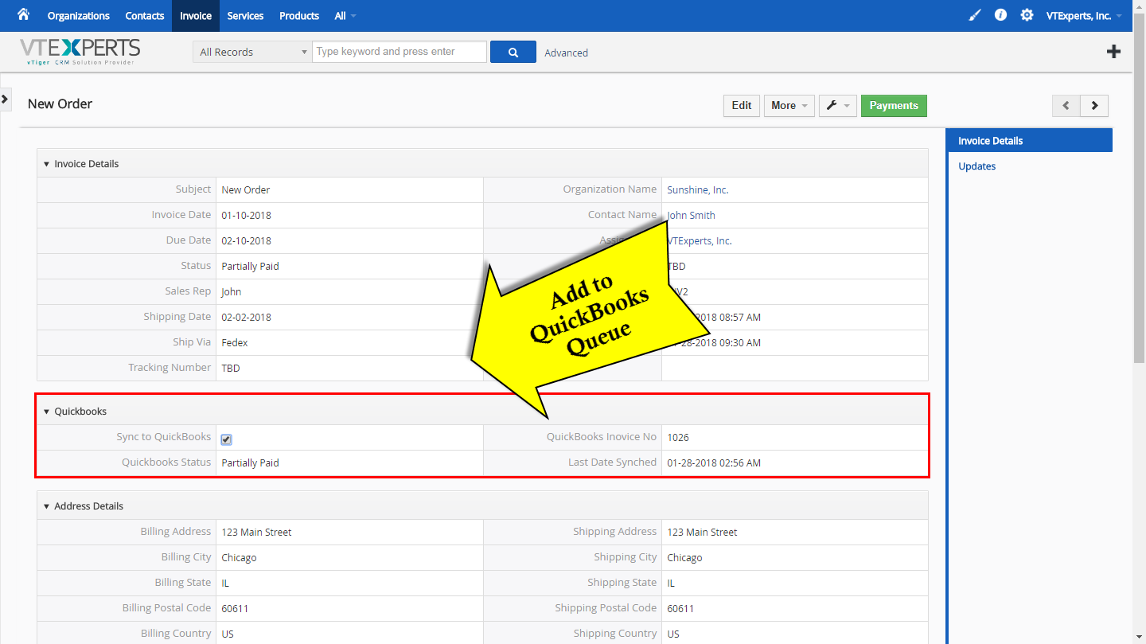This screenshot has height=644, width=1146.
Task: Open the theme brush icon
Action: 975,15
